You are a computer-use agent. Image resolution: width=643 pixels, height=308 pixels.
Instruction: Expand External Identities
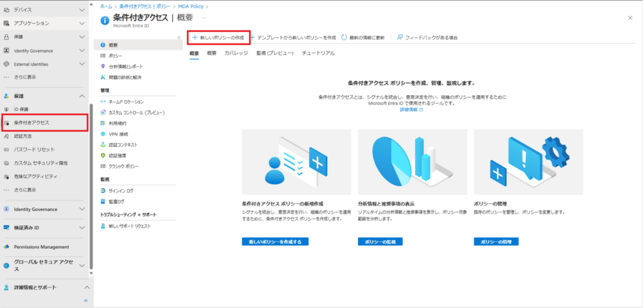pyautogui.click(x=82, y=64)
